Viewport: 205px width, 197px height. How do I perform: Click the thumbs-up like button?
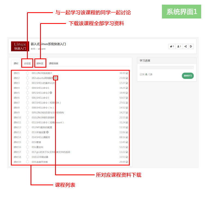[x=172, y=46]
